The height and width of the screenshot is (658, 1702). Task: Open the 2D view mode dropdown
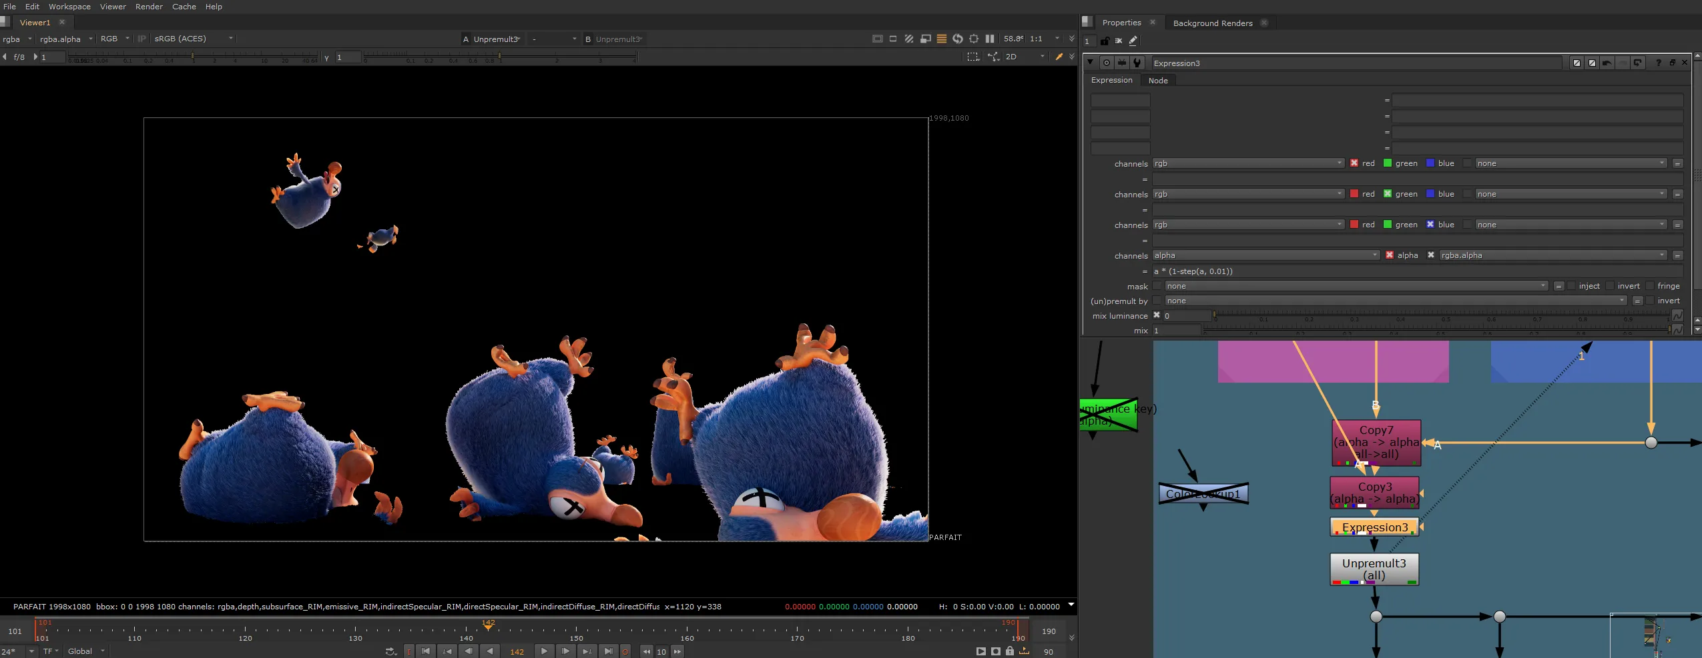[1025, 57]
